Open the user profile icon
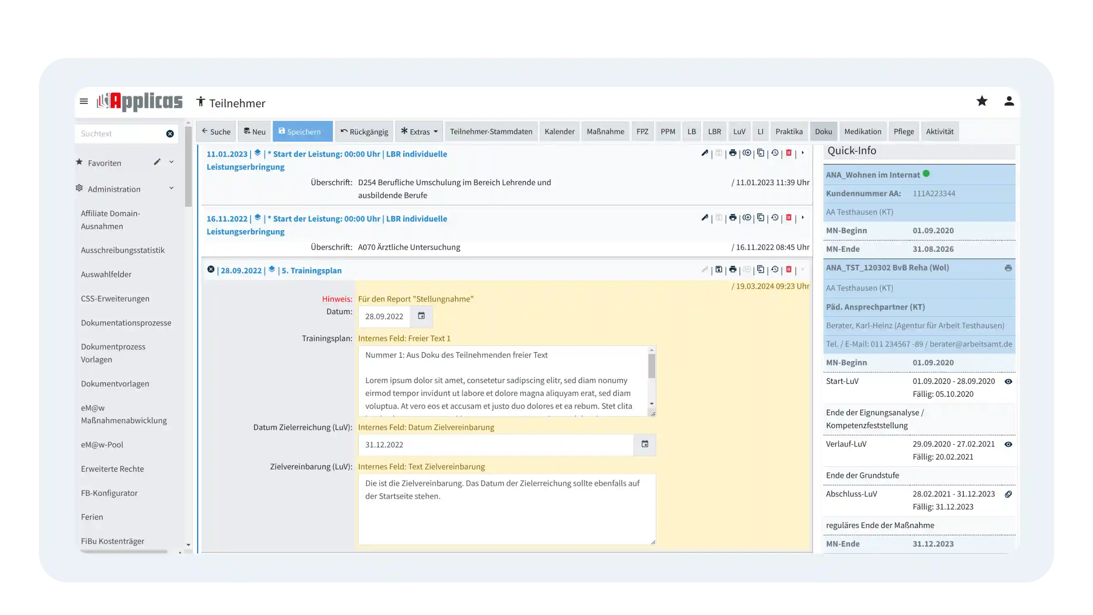Screen dimensions: 1093x615 pos(1009,101)
